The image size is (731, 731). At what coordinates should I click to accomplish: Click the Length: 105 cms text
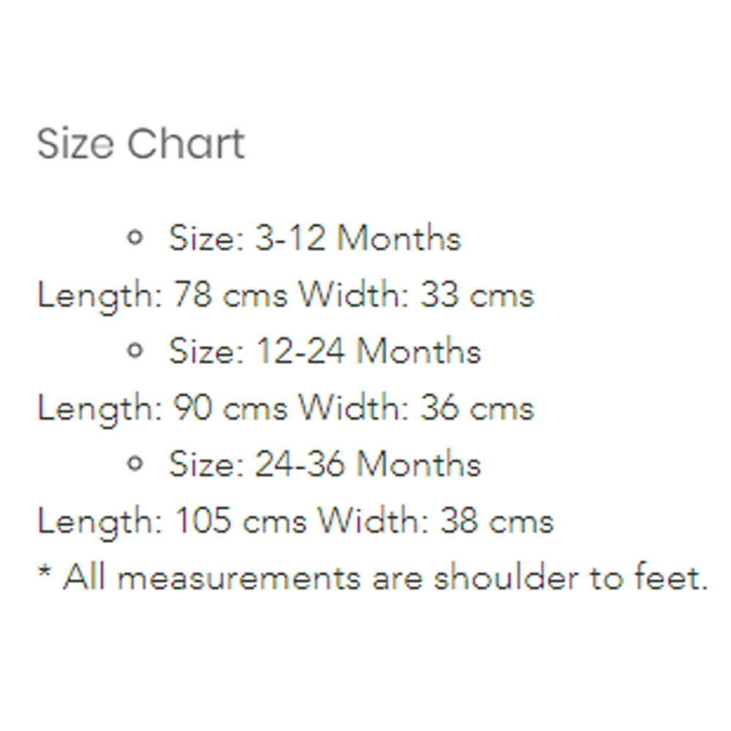pos(172,522)
